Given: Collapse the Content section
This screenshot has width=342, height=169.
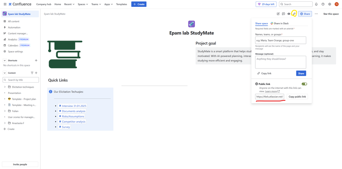Looking at the screenshot, I should coord(5,73).
